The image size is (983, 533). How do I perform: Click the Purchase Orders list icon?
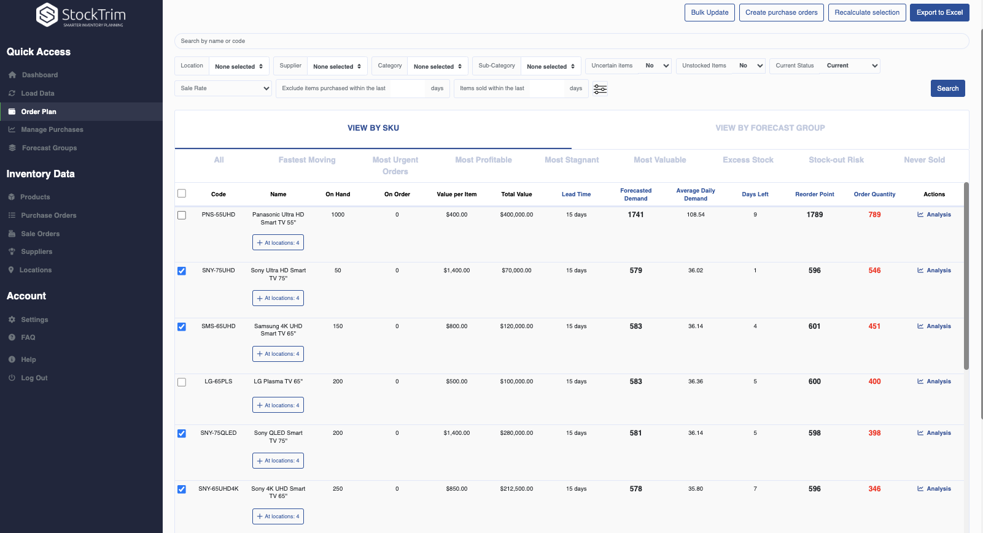(x=12, y=215)
